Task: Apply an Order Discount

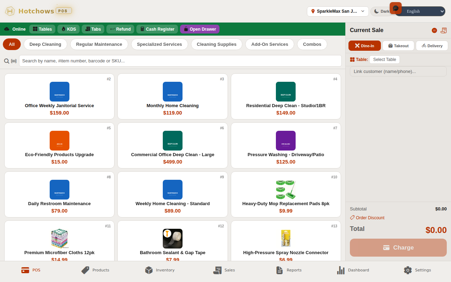Action: [367, 217]
